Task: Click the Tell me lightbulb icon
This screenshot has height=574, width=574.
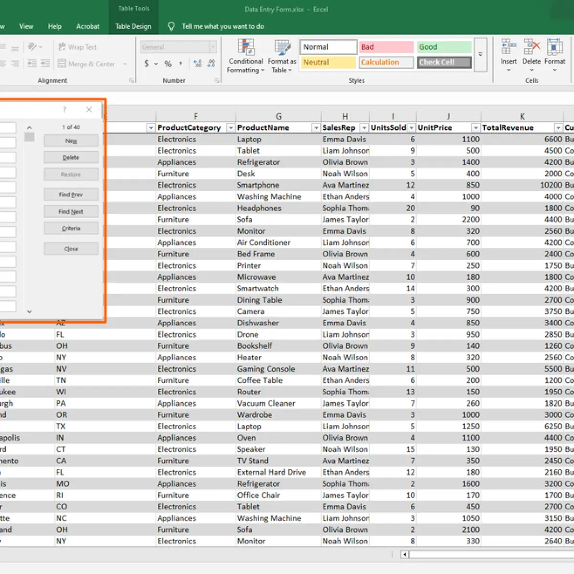Action: tap(171, 26)
